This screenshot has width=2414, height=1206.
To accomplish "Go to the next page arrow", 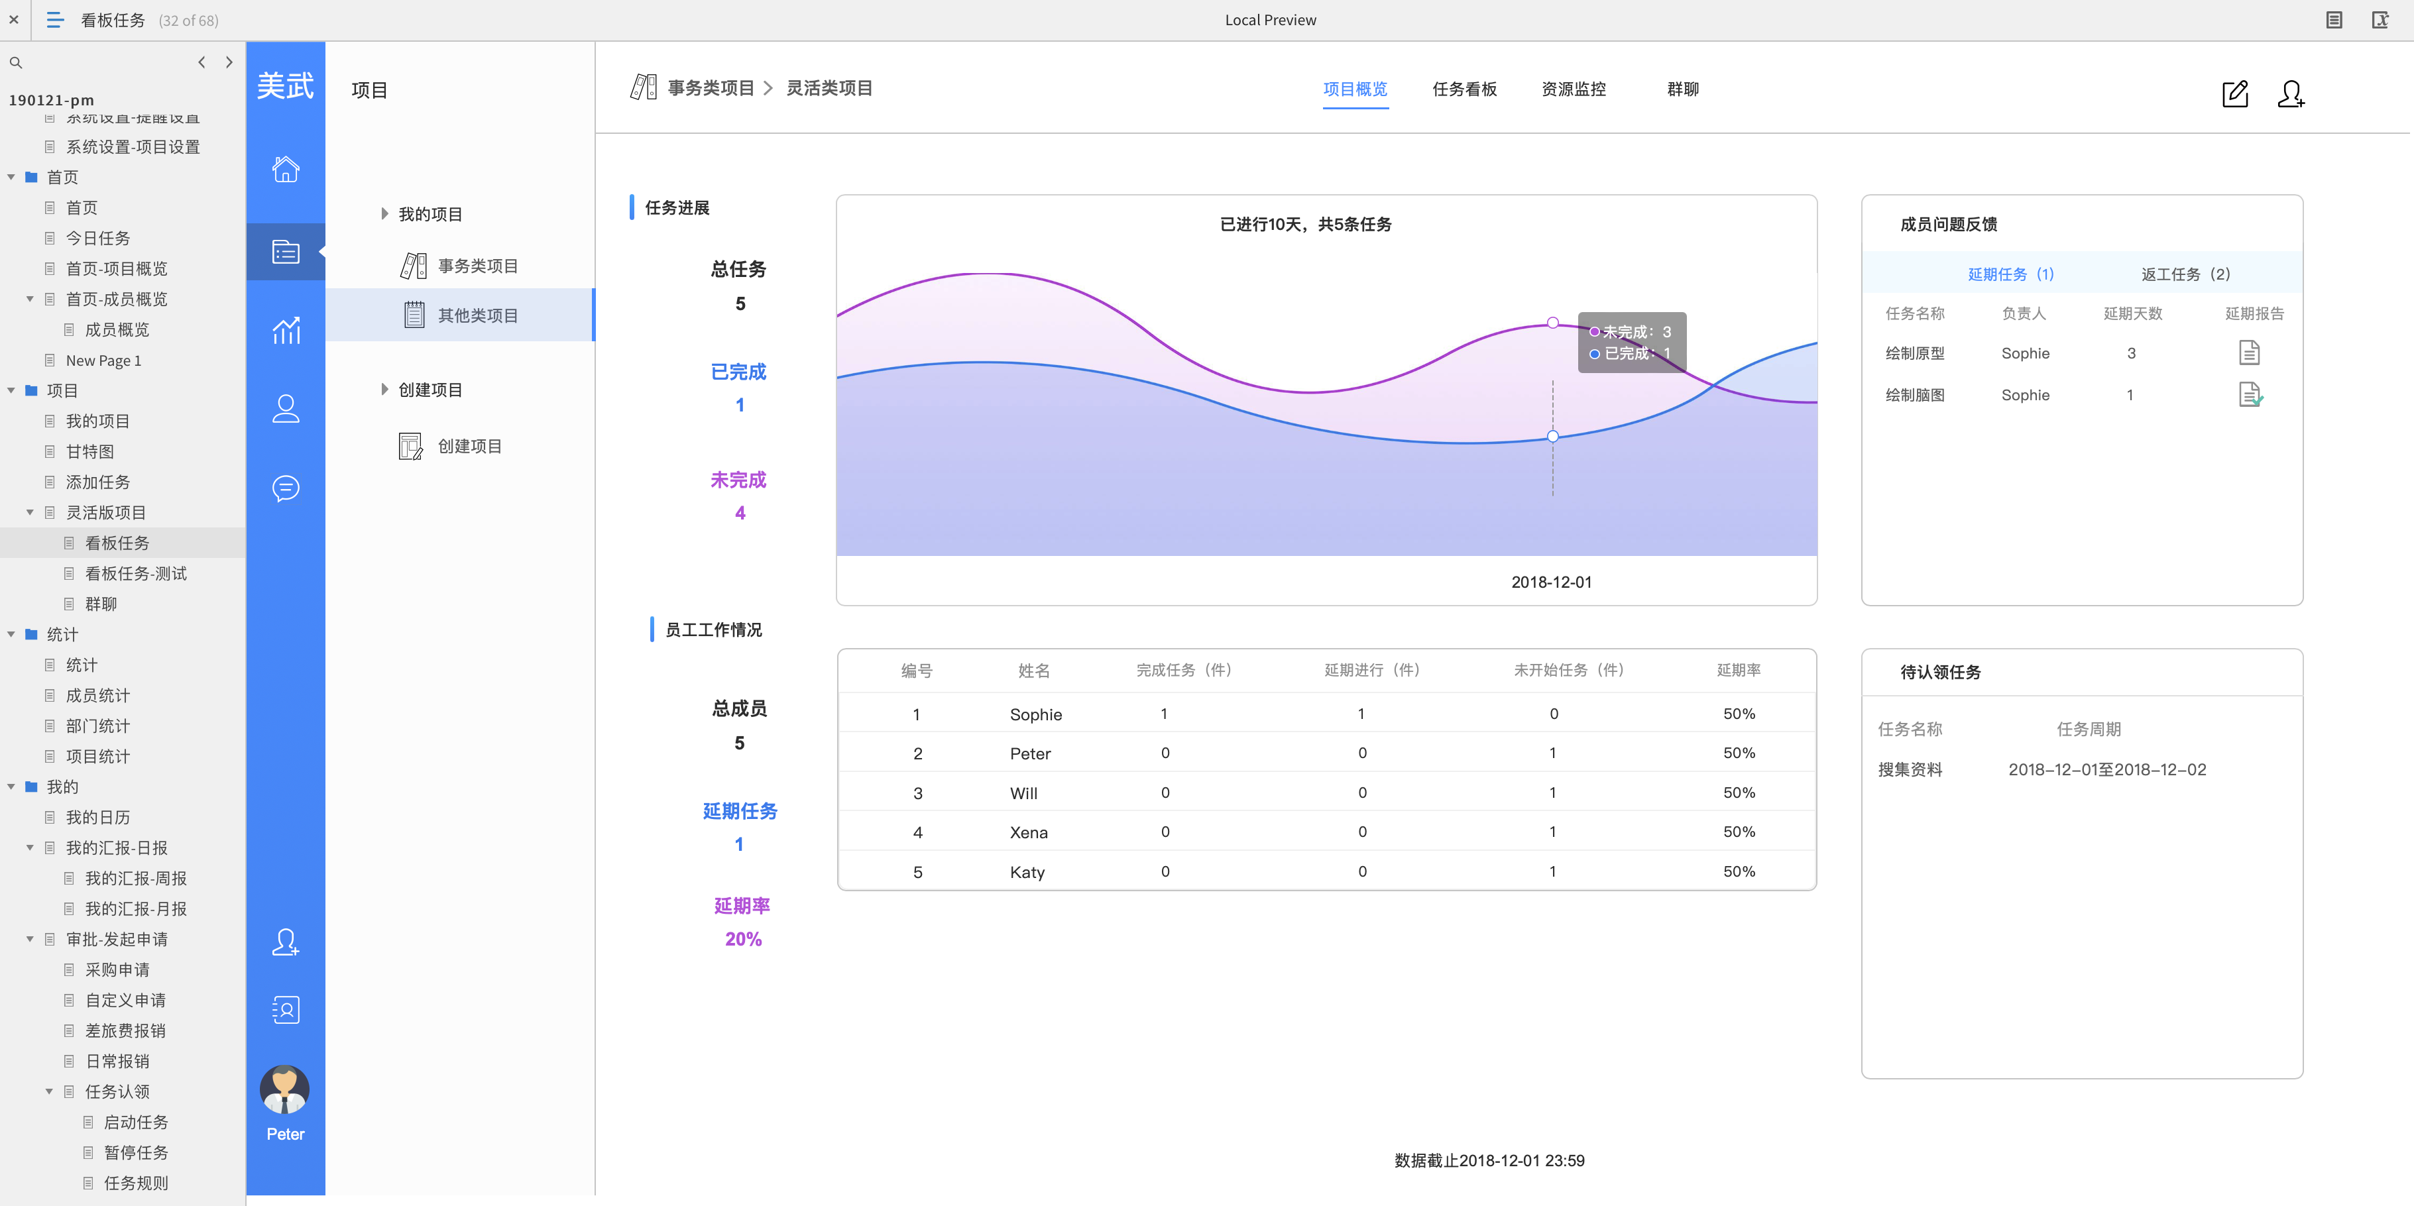I will tap(229, 62).
